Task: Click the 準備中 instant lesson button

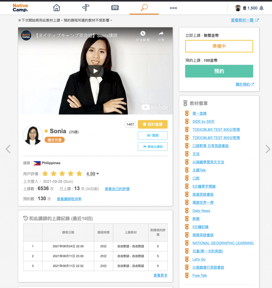Action: coord(219,46)
